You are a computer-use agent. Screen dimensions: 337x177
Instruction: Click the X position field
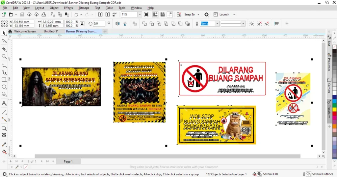click(x=23, y=22)
